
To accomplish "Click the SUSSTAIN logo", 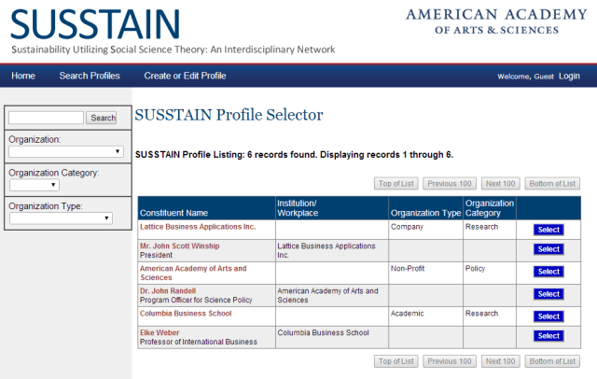I will coord(96,25).
